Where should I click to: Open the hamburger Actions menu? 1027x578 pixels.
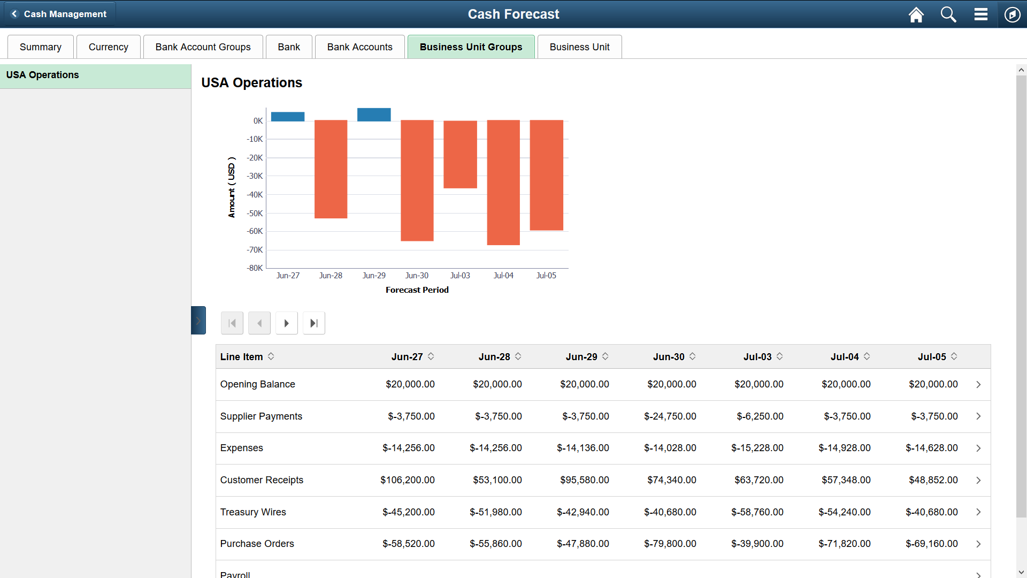click(980, 14)
